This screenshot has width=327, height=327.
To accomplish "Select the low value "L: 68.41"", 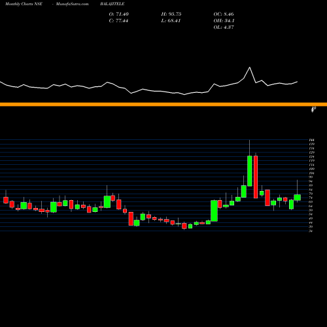I will click(x=171, y=21).
